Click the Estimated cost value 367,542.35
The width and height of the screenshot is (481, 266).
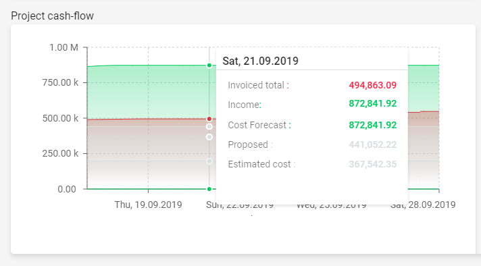coord(373,164)
